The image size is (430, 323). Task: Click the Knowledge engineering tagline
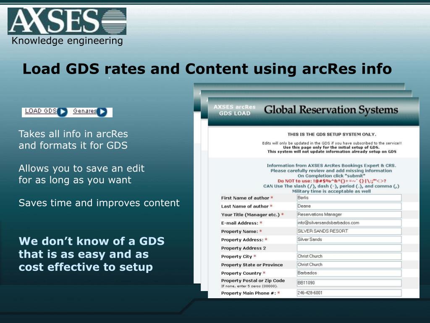[x=67, y=41]
